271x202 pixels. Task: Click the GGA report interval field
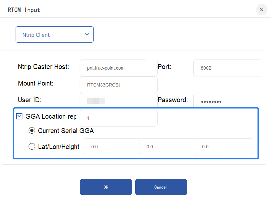(118, 118)
